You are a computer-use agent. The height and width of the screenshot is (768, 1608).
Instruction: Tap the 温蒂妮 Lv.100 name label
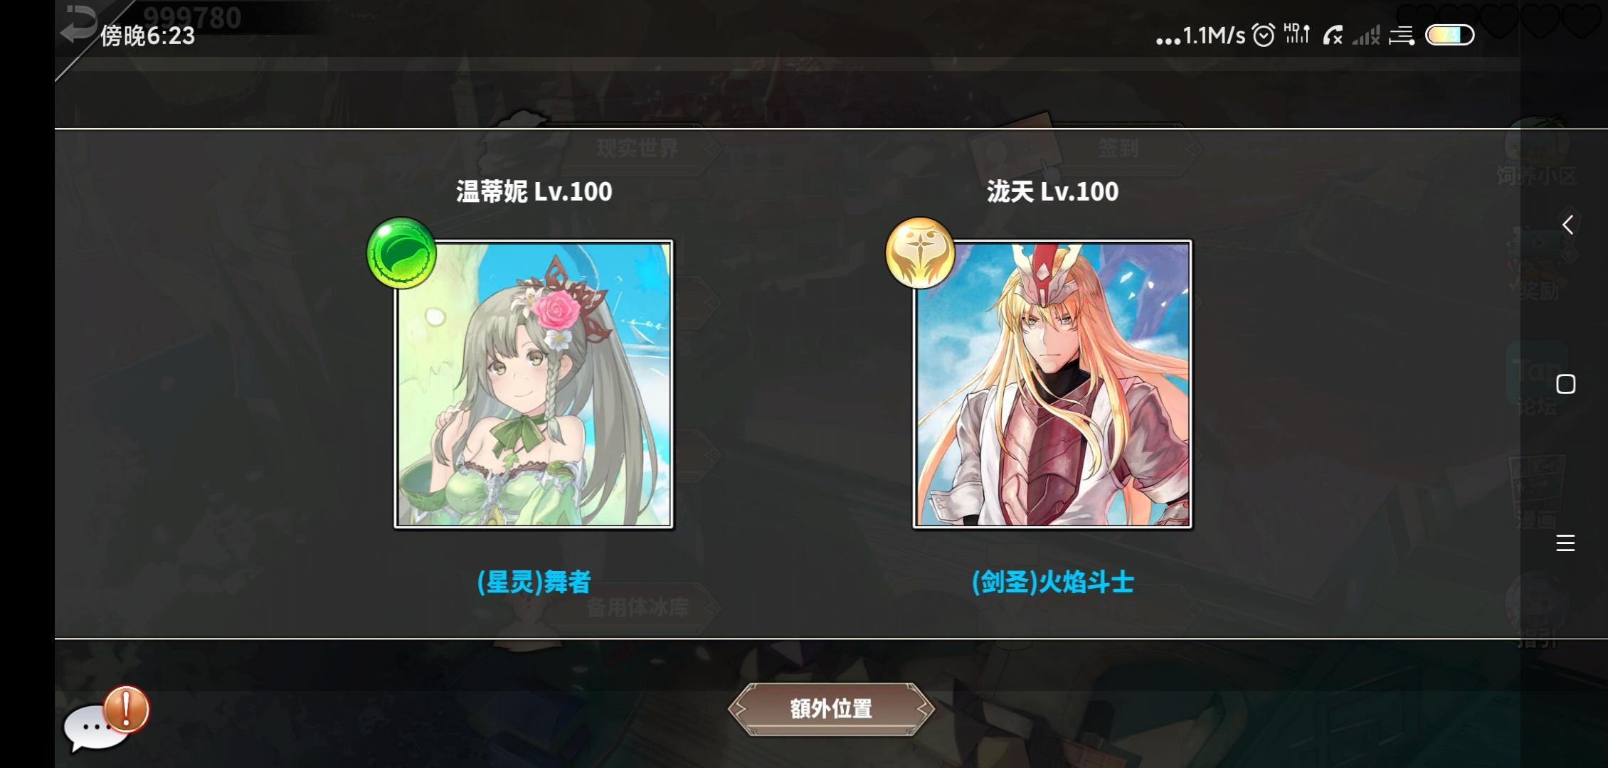[534, 191]
